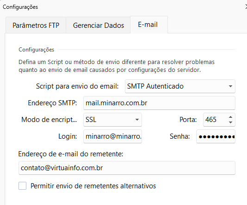Open the SSL encryption mode dropdown
Viewport: 247px width, 205px height.
(112, 120)
